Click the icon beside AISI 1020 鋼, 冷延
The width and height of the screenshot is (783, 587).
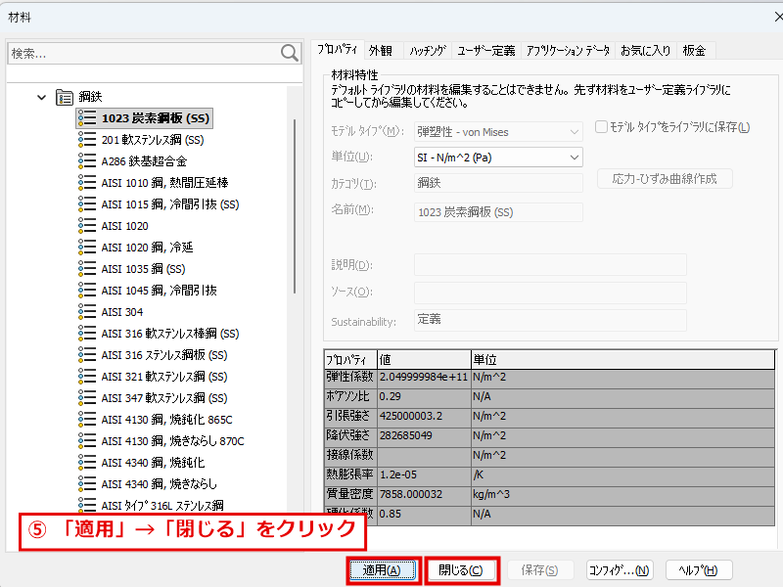pyautogui.click(x=87, y=248)
